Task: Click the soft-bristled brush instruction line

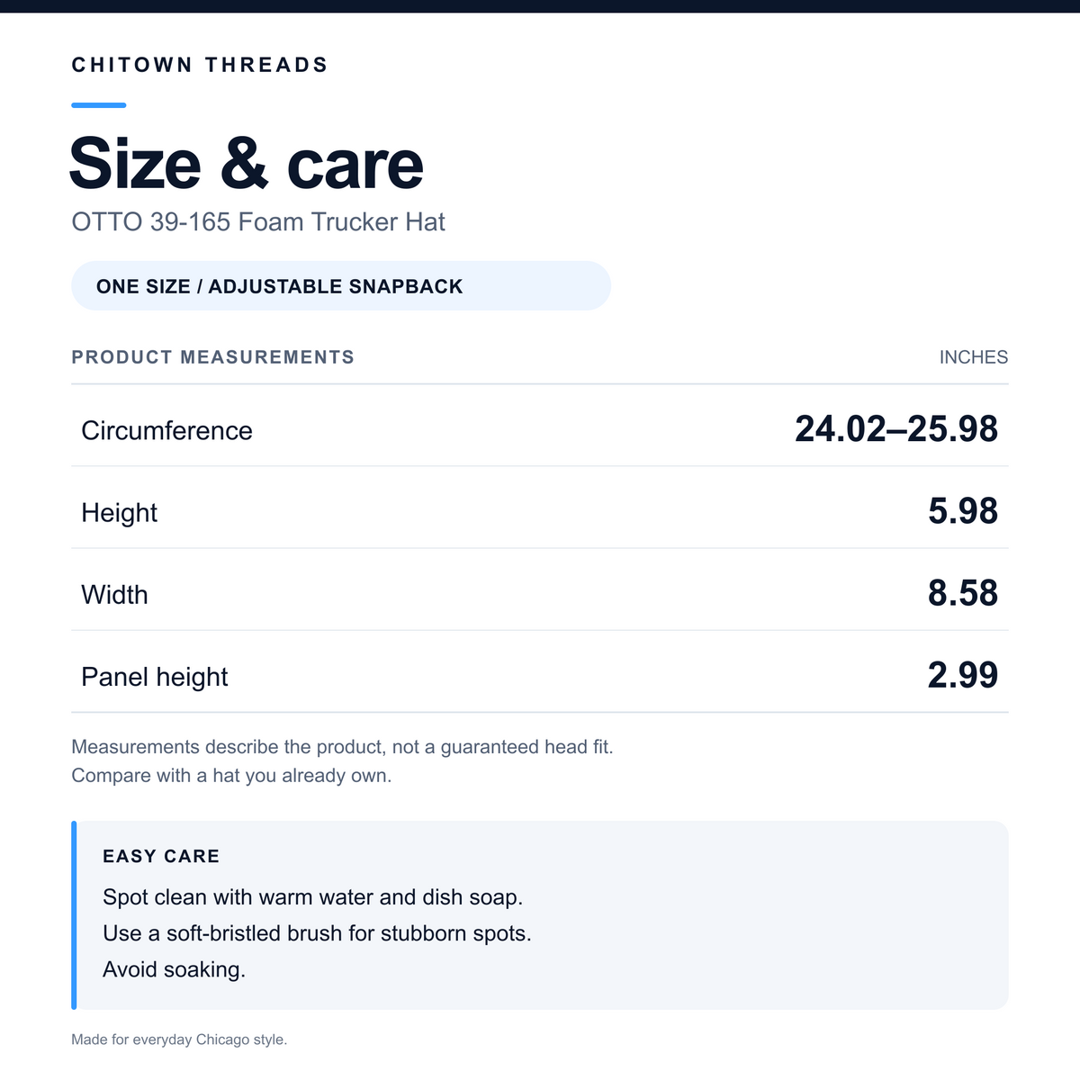Action: (317, 933)
